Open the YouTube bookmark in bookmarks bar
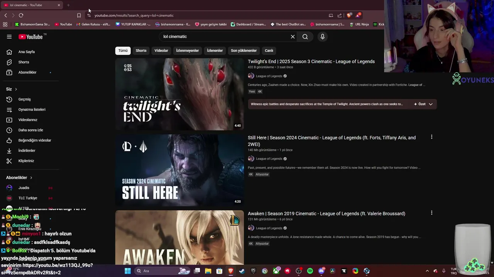 [63, 24]
